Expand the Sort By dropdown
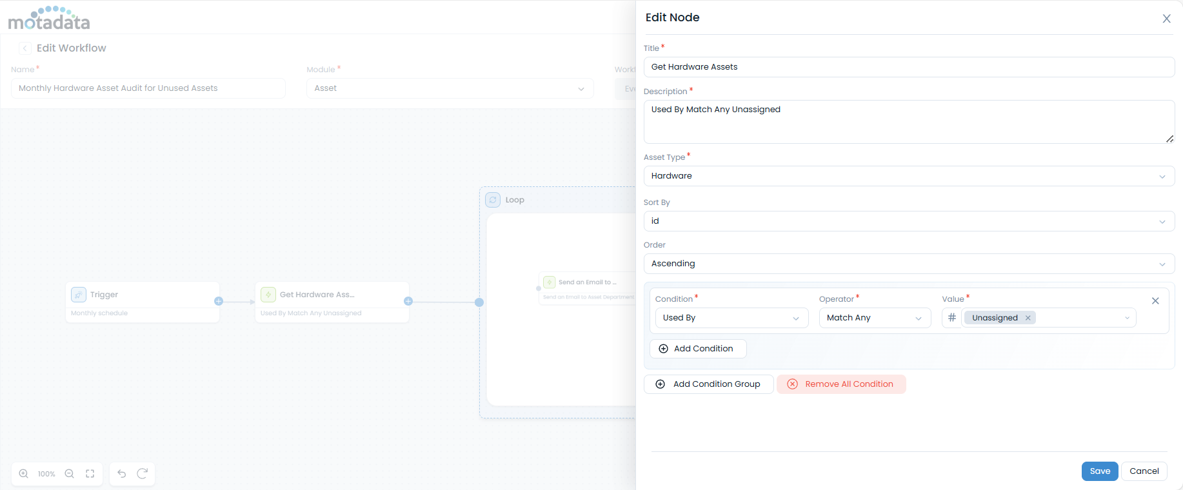This screenshot has width=1183, height=490. pyautogui.click(x=908, y=221)
